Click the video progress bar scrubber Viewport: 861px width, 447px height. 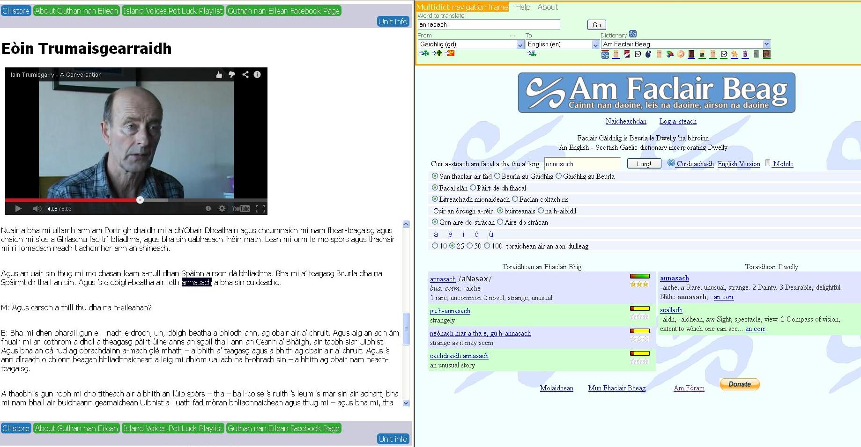[x=140, y=200]
